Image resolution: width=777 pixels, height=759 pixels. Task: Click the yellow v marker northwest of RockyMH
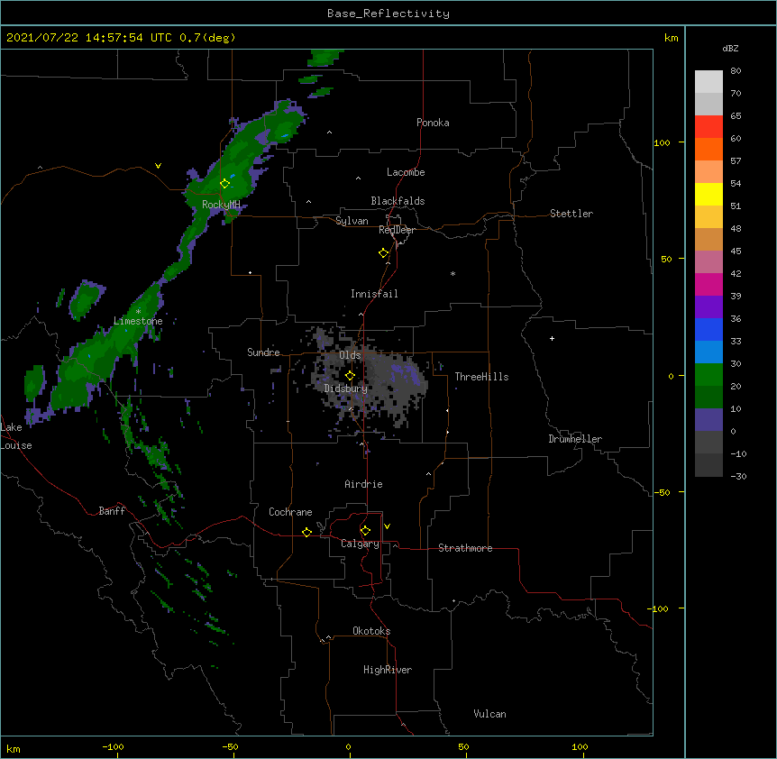[158, 166]
